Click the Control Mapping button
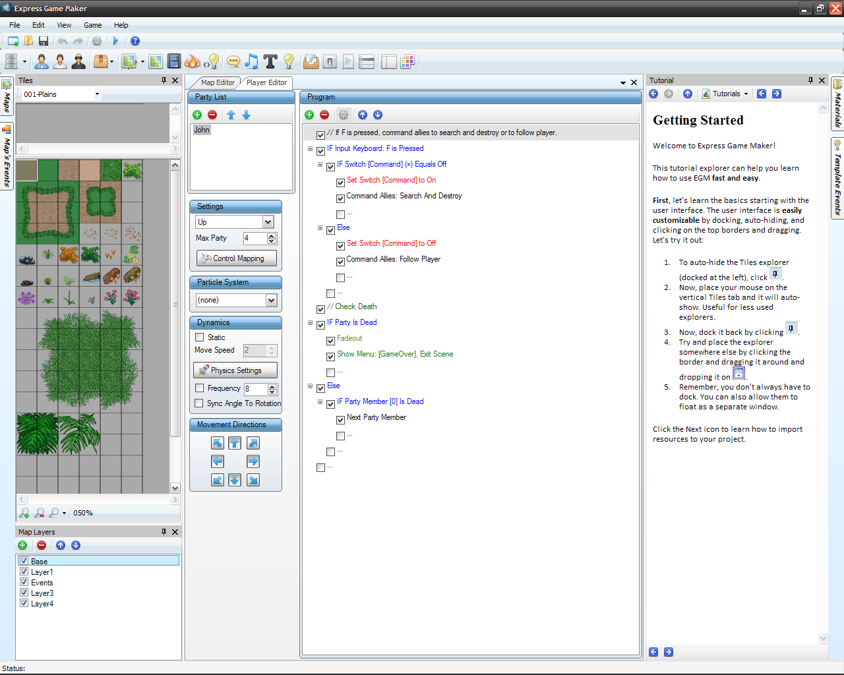Viewport: 844px width, 675px height. pos(237,258)
